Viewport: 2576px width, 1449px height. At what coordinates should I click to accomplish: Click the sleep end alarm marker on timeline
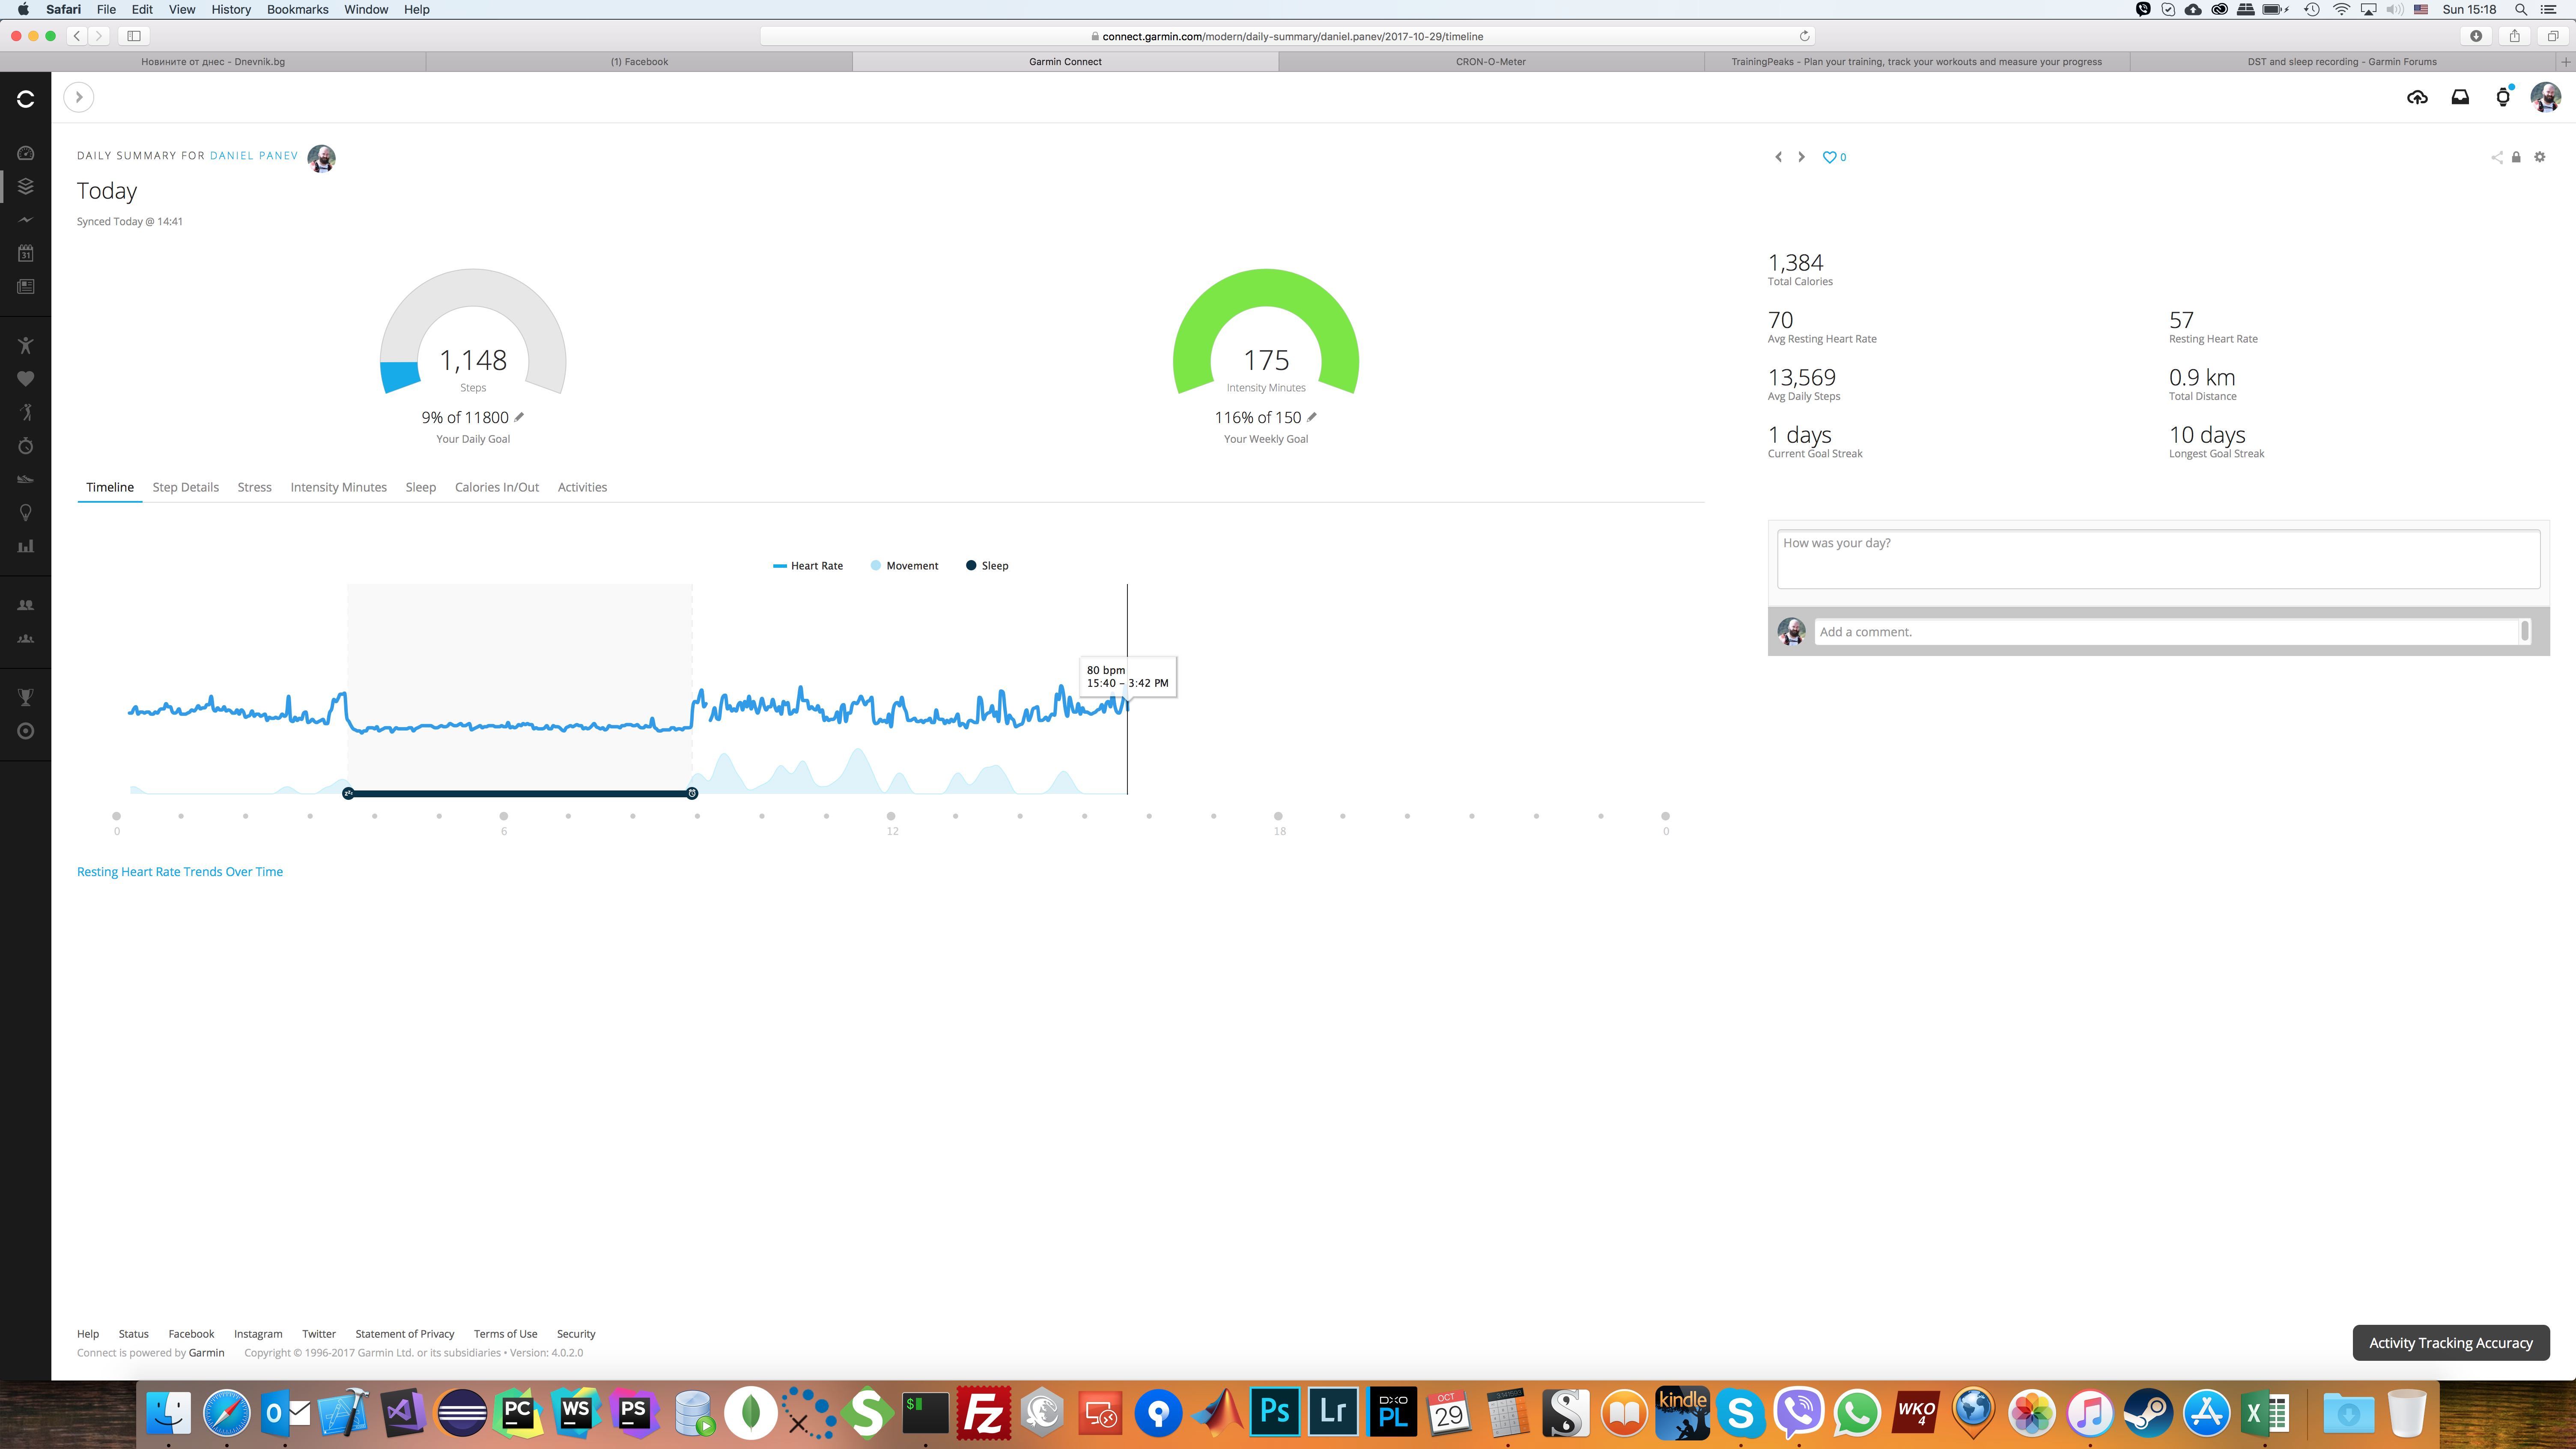(692, 793)
